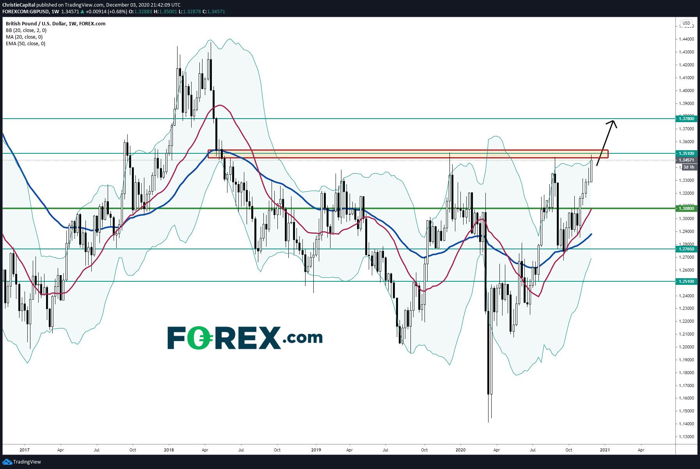
Task: Select the BB (20, close, 2, 0) legend
Action: coord(26,30)
